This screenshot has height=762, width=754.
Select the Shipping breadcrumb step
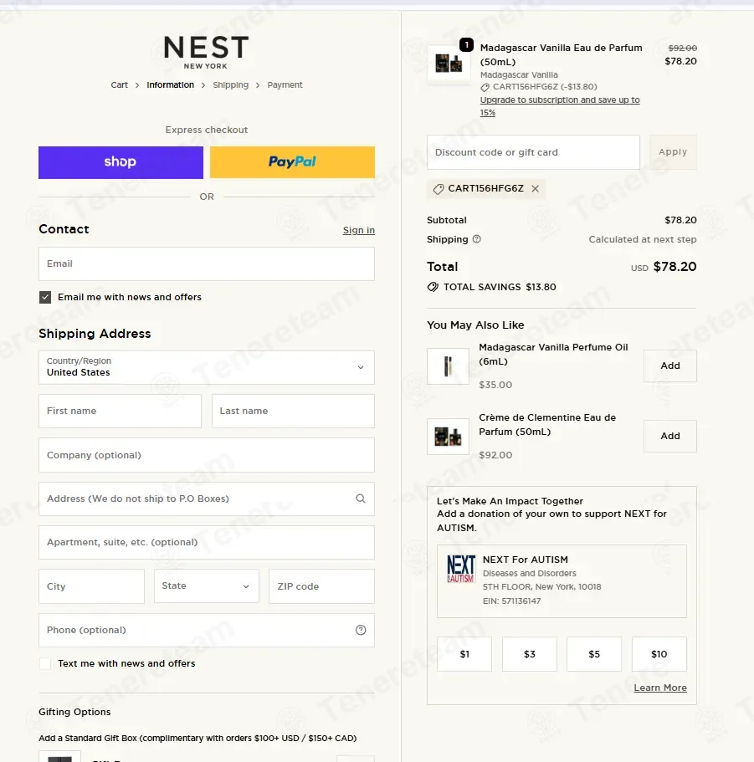coord(230,85)
